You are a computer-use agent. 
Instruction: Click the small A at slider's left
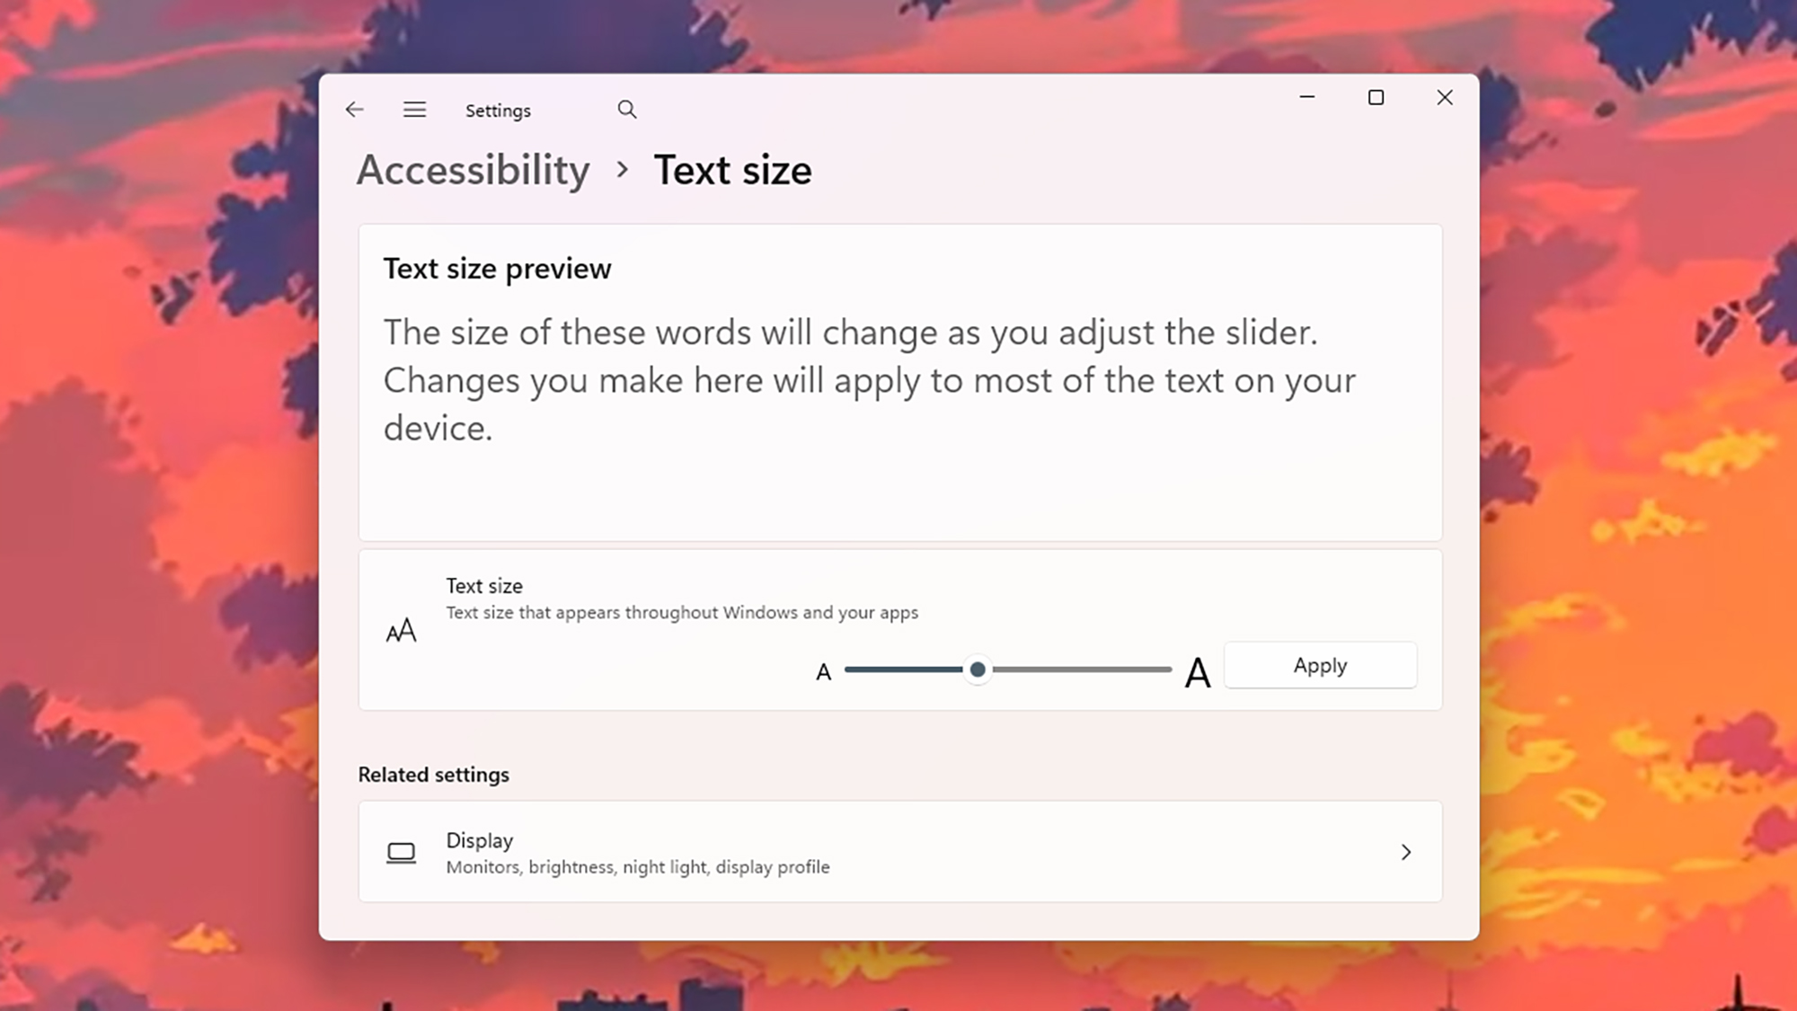point(822,670)
